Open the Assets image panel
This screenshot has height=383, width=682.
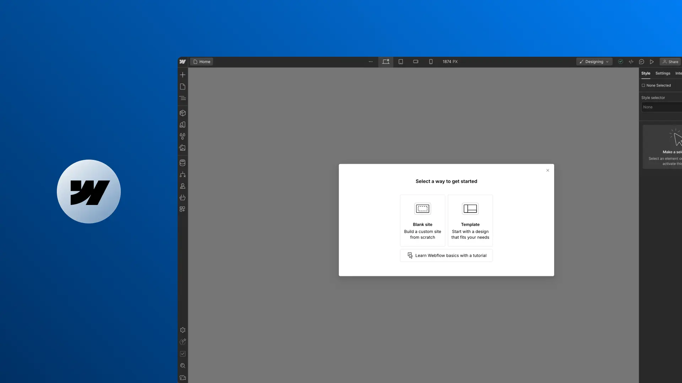(x=183, y=148)
